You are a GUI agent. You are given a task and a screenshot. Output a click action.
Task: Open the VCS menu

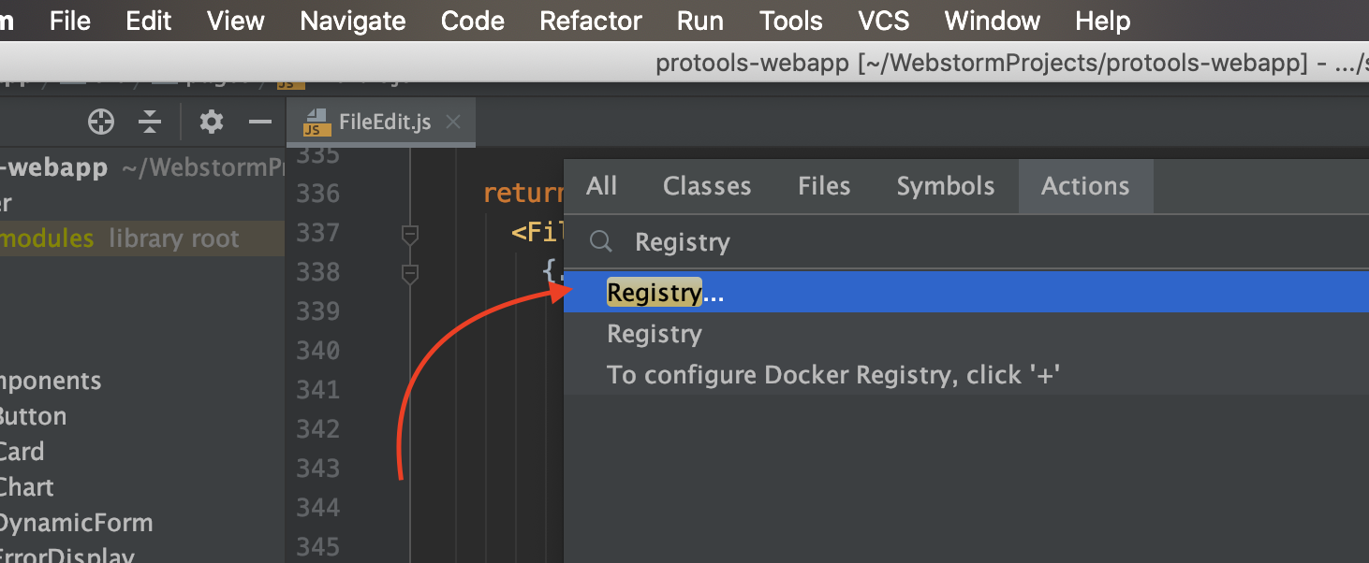(x=882, y=20)
